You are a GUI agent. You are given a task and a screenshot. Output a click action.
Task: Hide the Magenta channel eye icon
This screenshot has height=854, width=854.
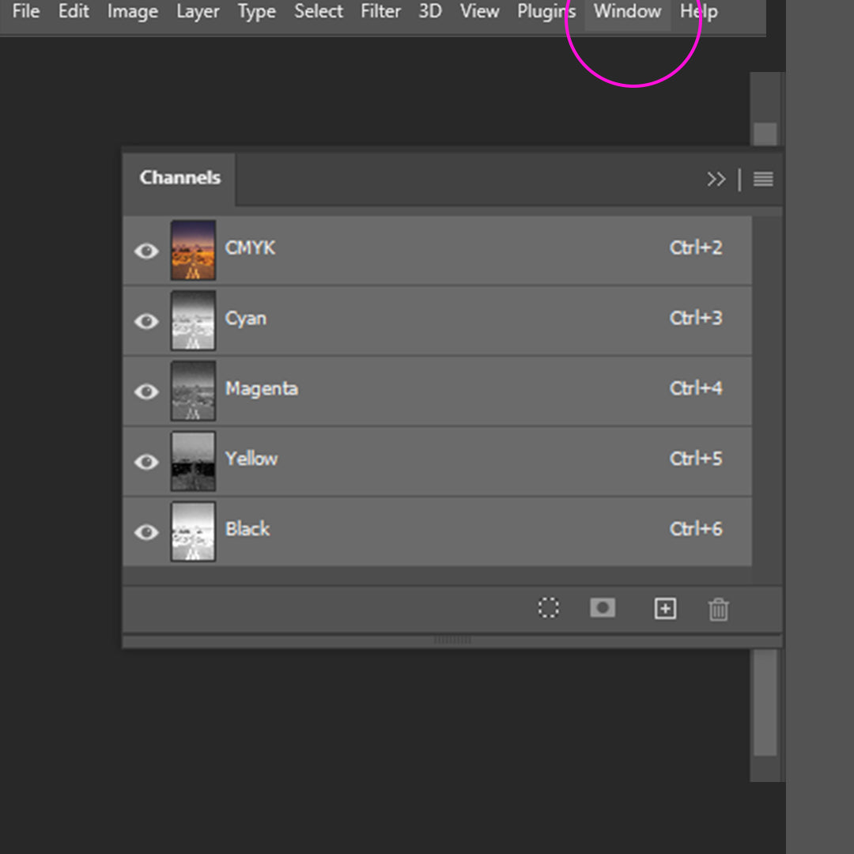[146, 391]
